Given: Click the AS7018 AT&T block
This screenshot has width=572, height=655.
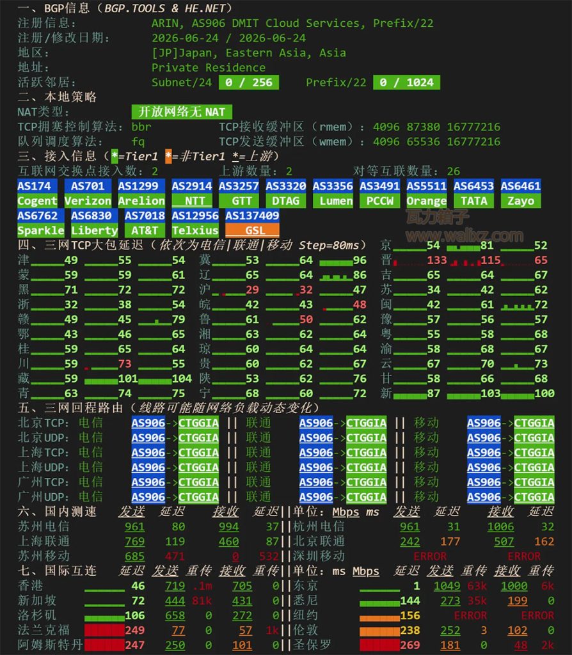Looking at the screenshot, I should (x=145, y=223).
